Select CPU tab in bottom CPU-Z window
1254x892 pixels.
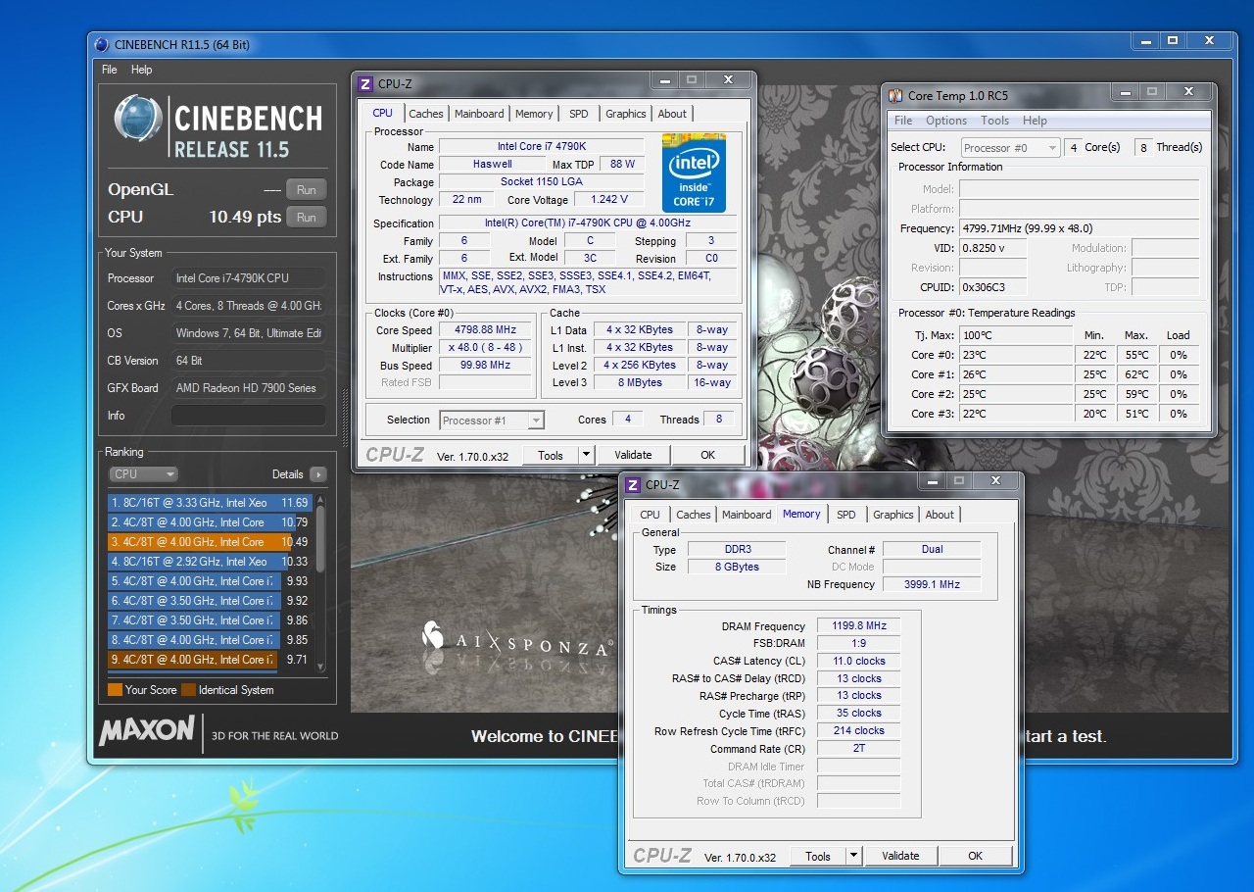click(650, 515)
